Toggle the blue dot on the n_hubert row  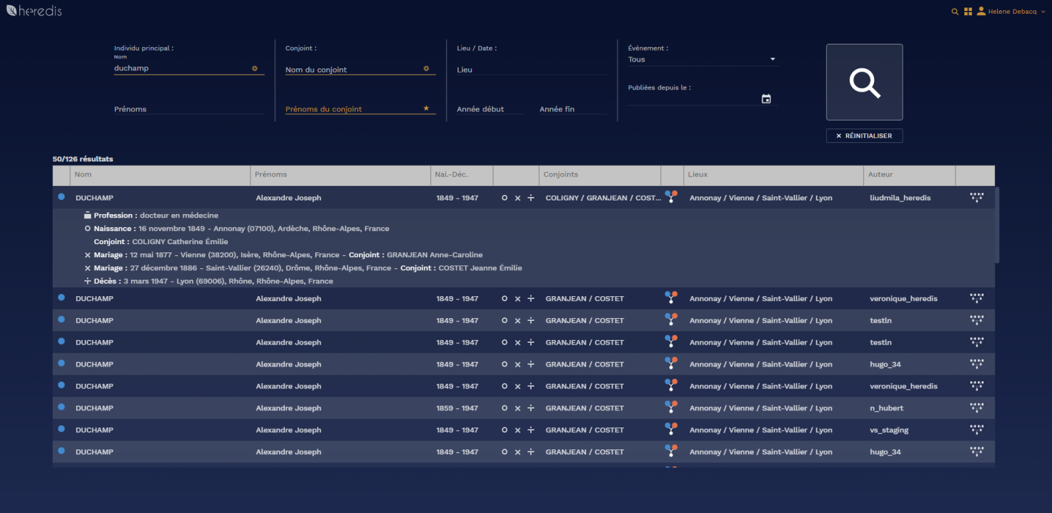click(61, 407)
